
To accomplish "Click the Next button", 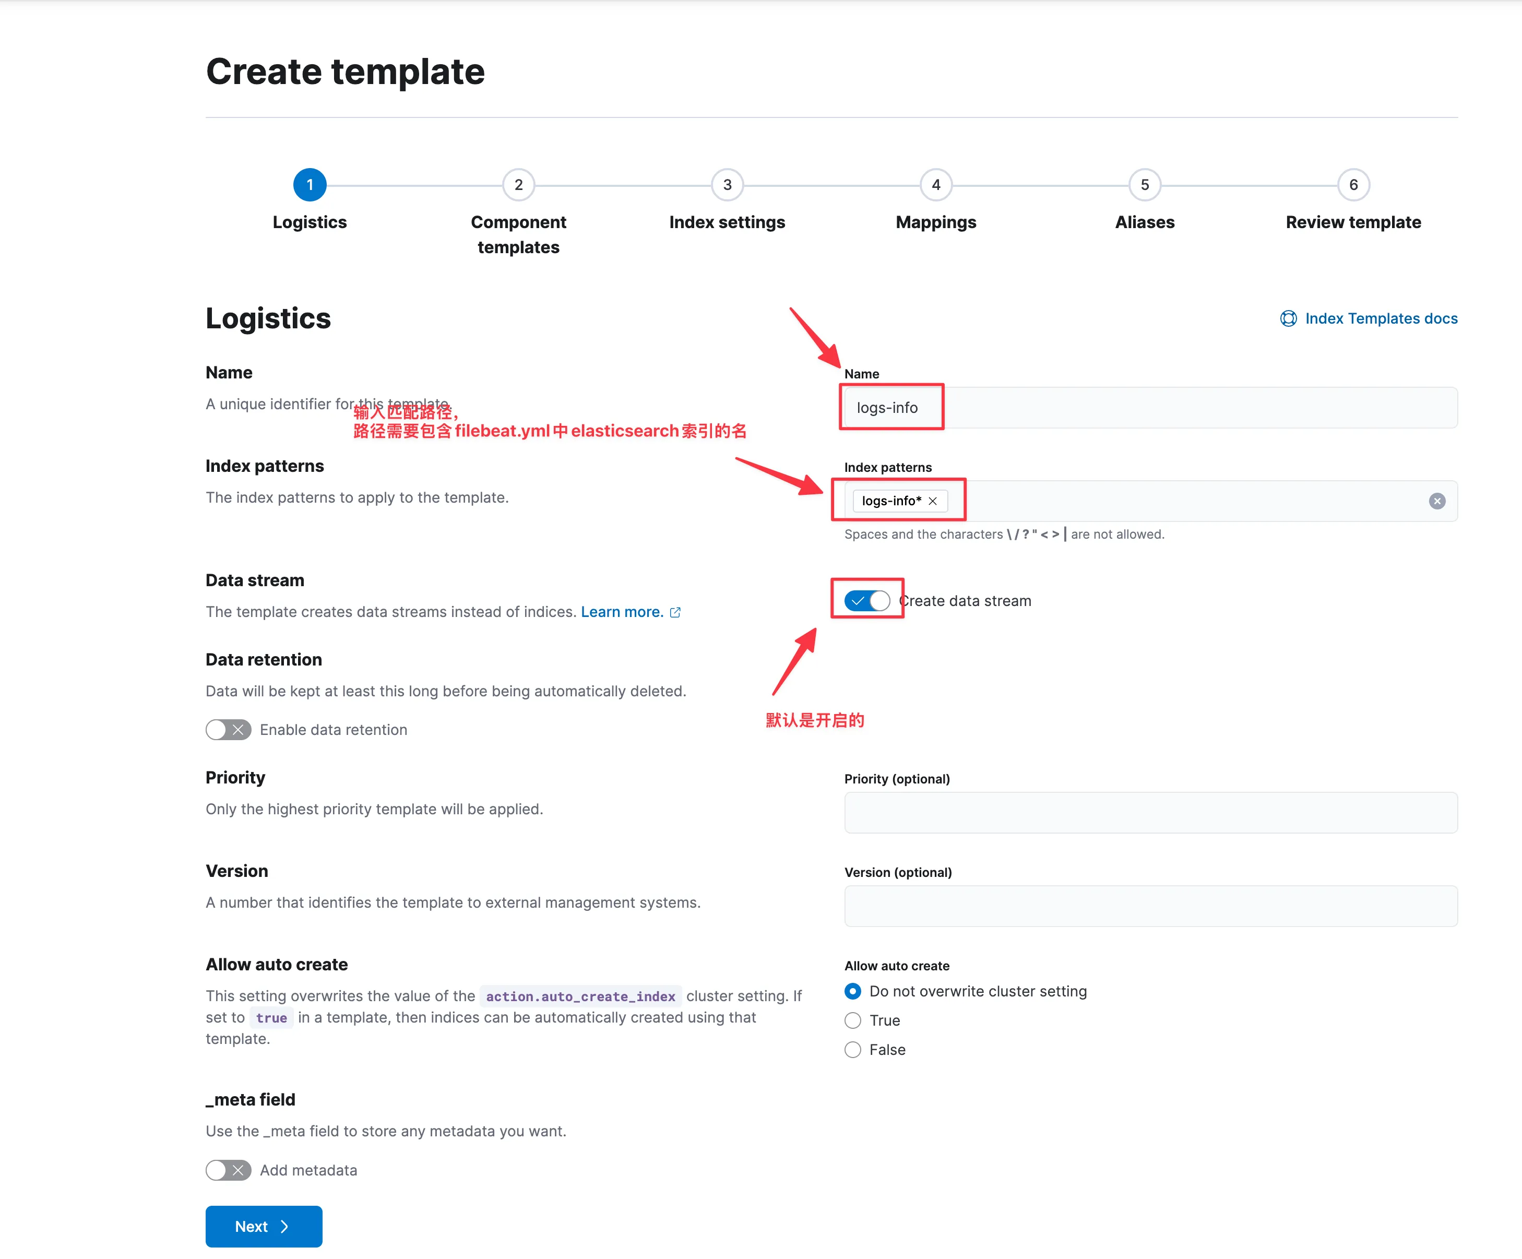I will tap(264, 1227).
